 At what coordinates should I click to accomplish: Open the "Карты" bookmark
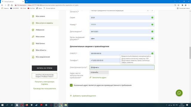pyautogui.click(x=39, y=8)
